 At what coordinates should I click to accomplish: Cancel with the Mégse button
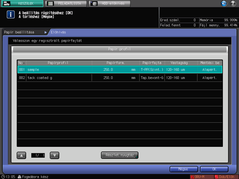[184, 169]
